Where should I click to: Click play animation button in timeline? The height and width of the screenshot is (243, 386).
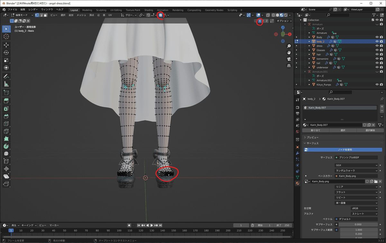152,225
